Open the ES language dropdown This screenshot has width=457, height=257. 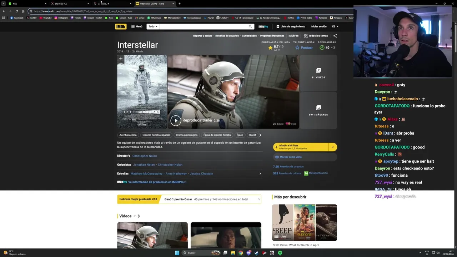tap(335, 26)
